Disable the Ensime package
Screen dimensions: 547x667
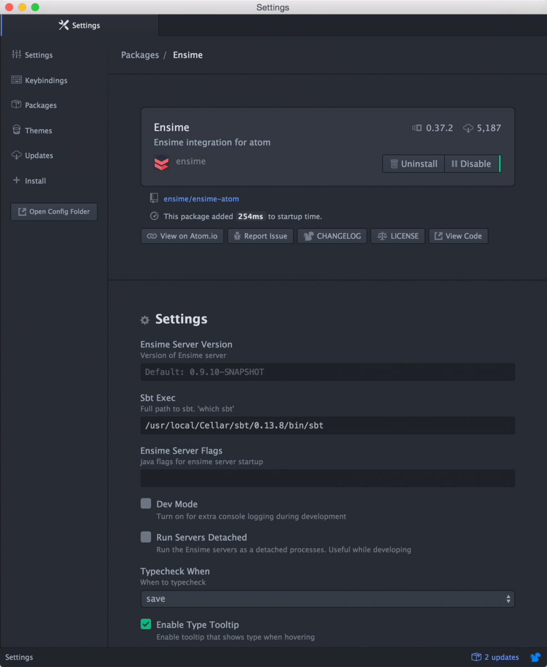(x=471, y=164)
